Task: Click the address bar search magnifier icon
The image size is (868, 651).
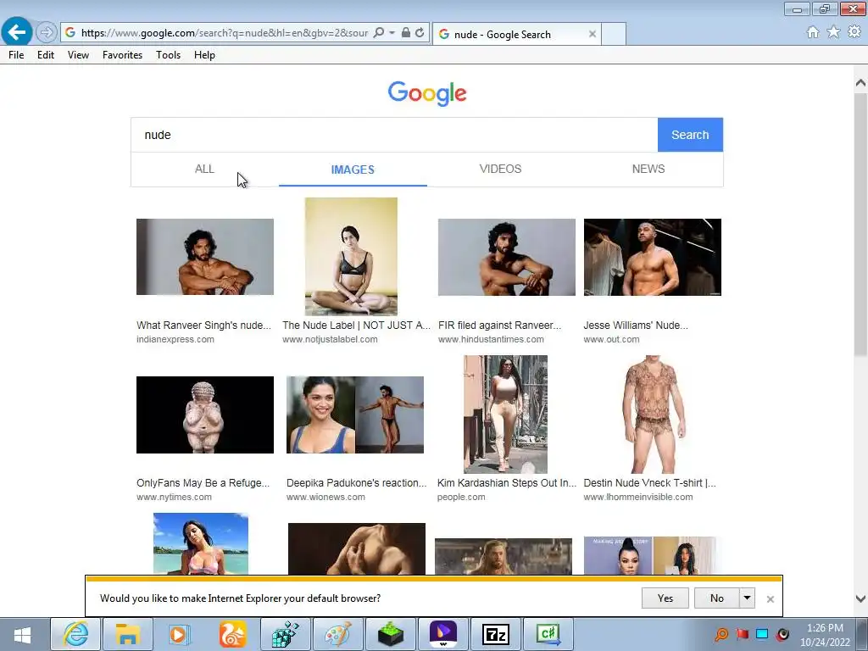Action: click(x=379, y=33)
